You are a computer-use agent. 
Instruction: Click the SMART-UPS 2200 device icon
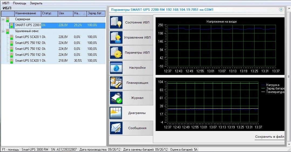(x=12, y=25)
